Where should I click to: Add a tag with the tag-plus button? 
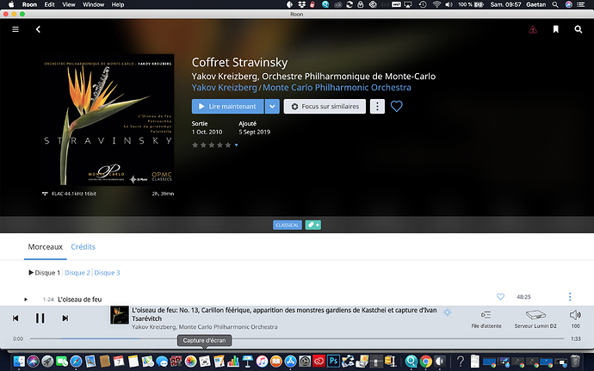click(312, 226)
